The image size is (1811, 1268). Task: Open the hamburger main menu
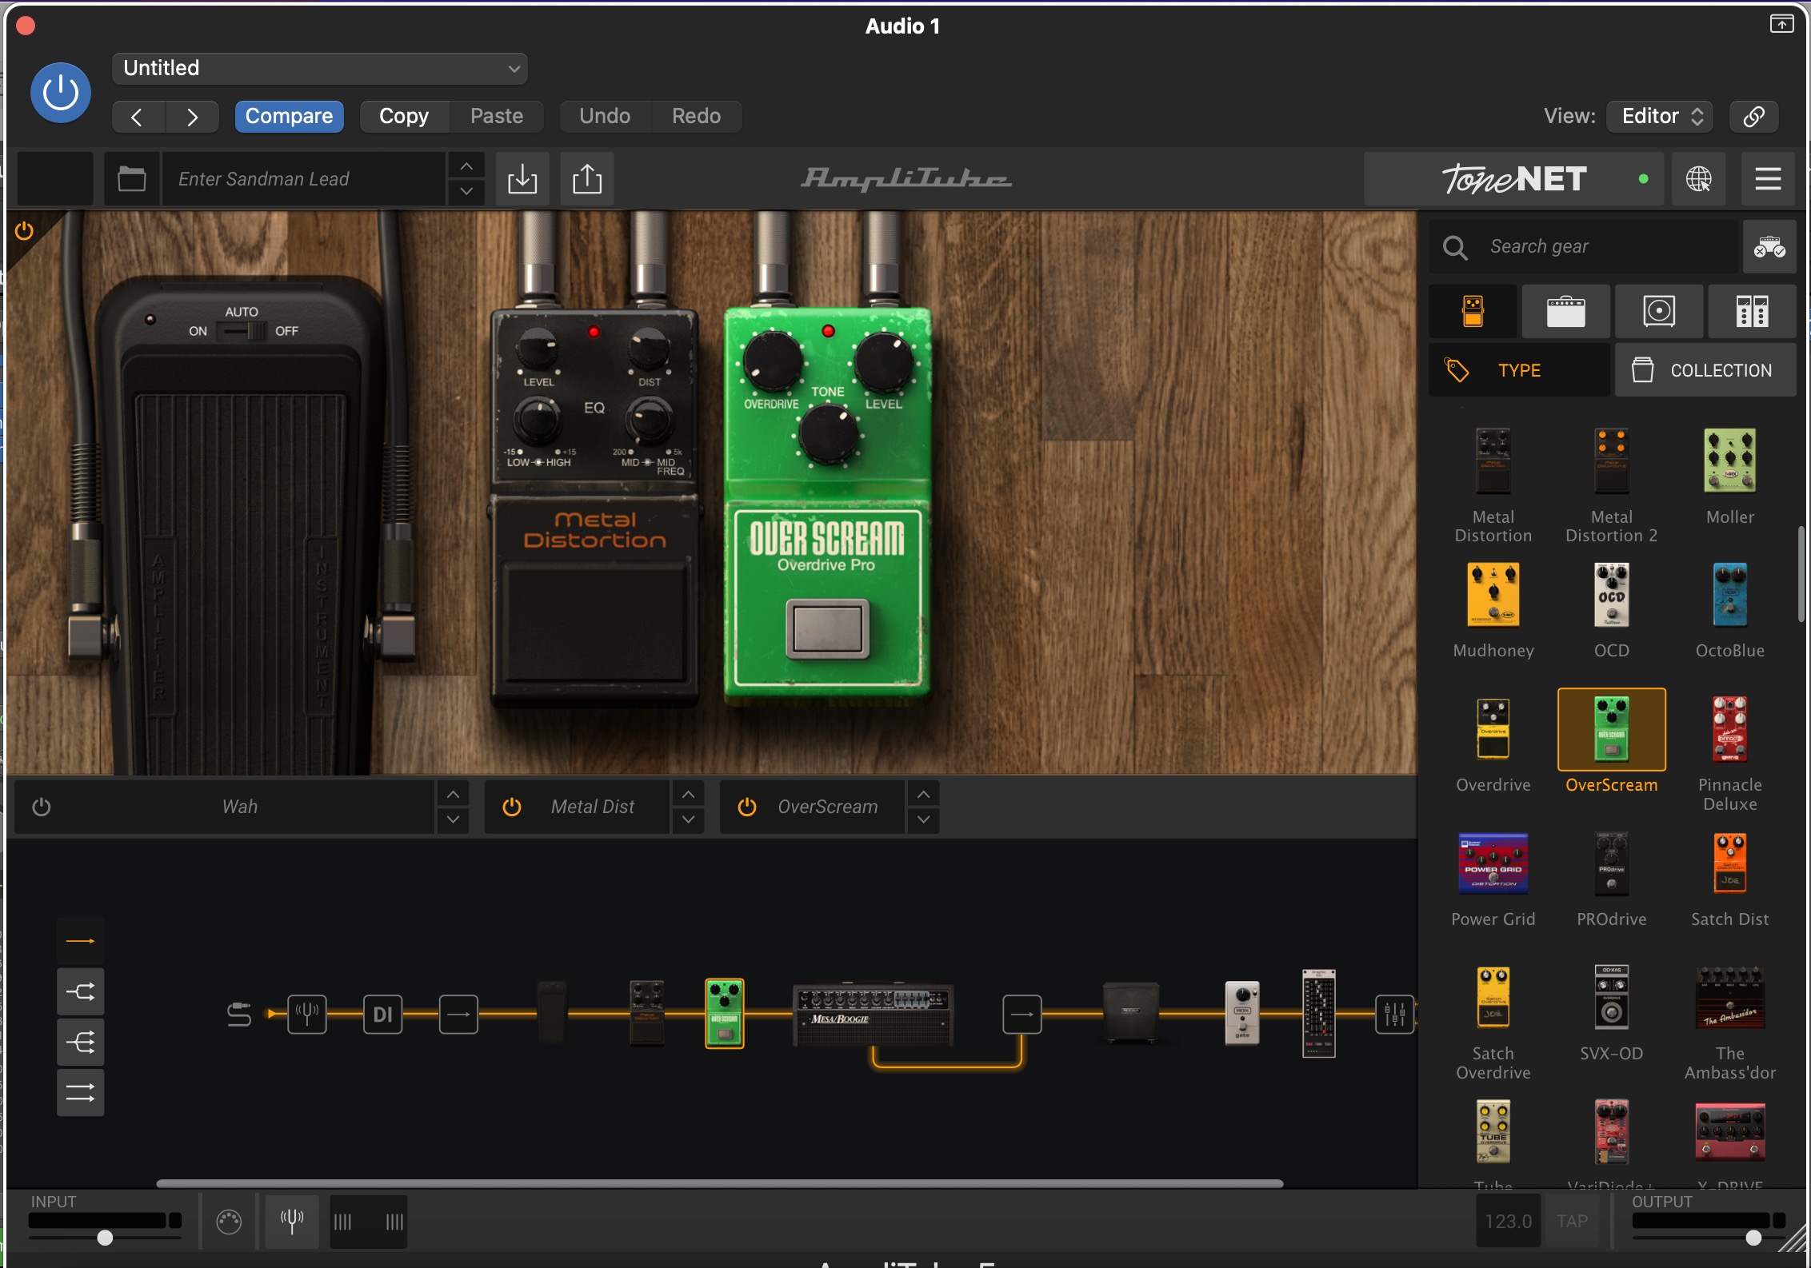[x=1768, y=179]
